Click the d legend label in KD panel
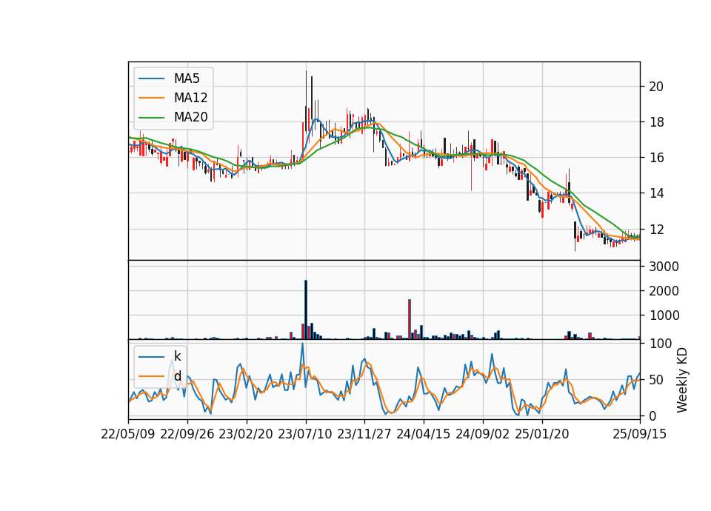 [x=177, y=376]
